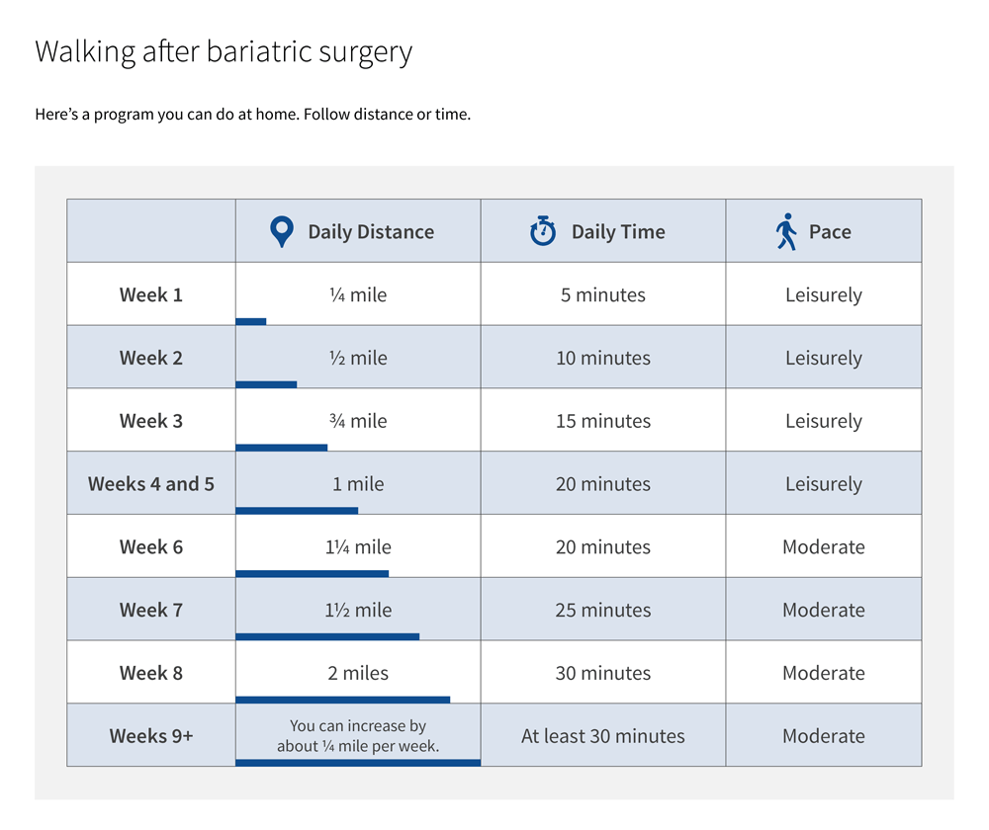Click the Pace column header label
Image resolution: width=989 pixels, height=830 pixels.
pos(830,232)
